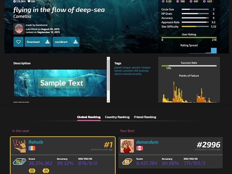The width and height of the screenshot is (232, 174).
Task: Click the BPM 166 icon
Action: click(177, 1)
